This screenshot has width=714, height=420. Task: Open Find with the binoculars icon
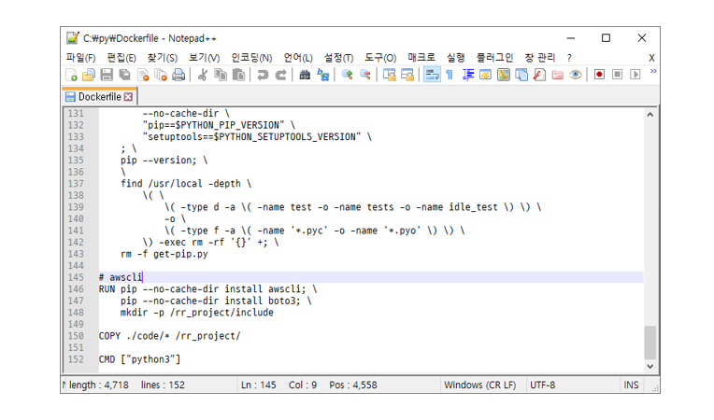pos(305,75)
